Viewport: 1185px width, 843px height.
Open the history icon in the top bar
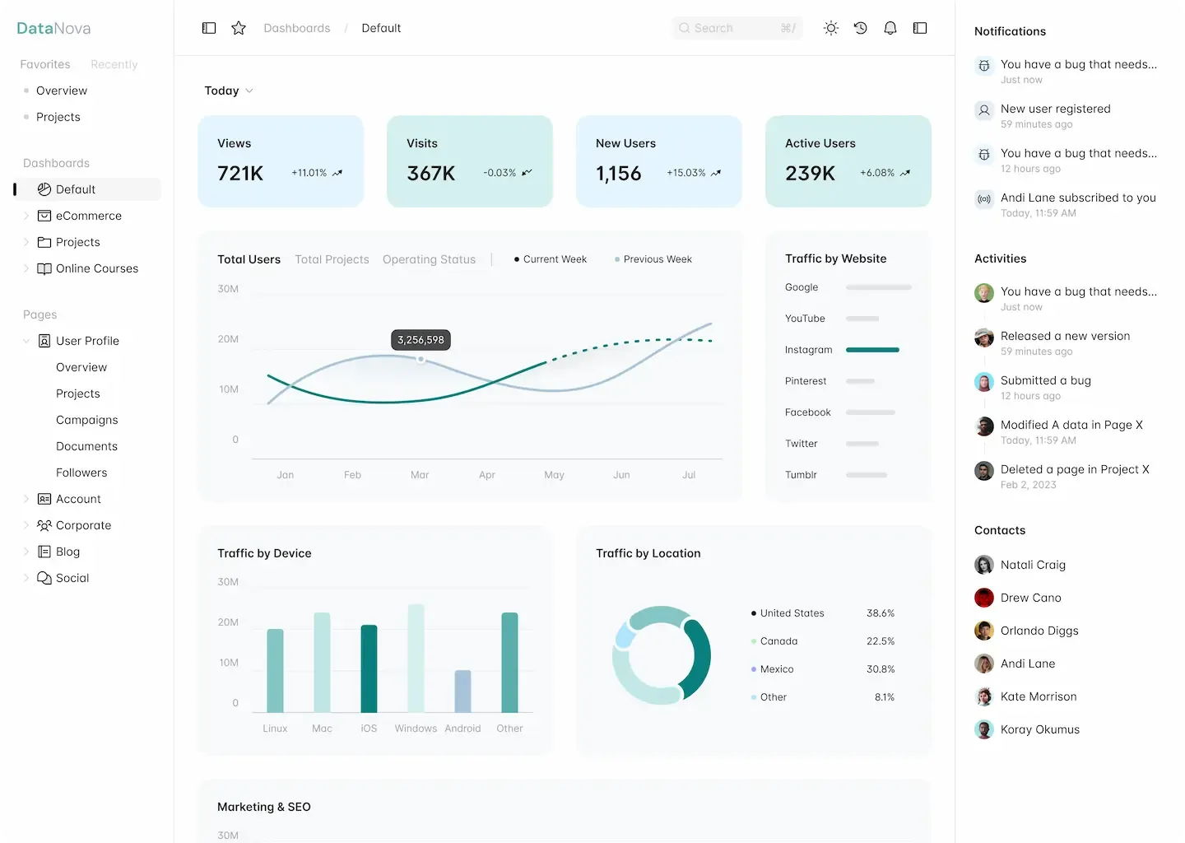pyautogui.click(x=860, y=27)
